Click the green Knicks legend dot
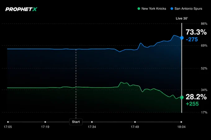 (139, 9)
